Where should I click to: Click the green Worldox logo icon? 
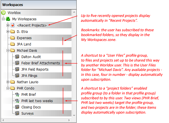click(3, 13)
